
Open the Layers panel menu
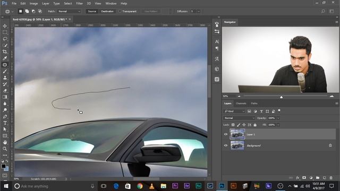(337, 103)
